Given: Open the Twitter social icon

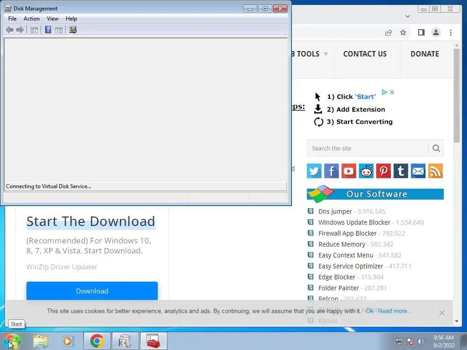Looking at the screenshot, I should click(314, 171).
